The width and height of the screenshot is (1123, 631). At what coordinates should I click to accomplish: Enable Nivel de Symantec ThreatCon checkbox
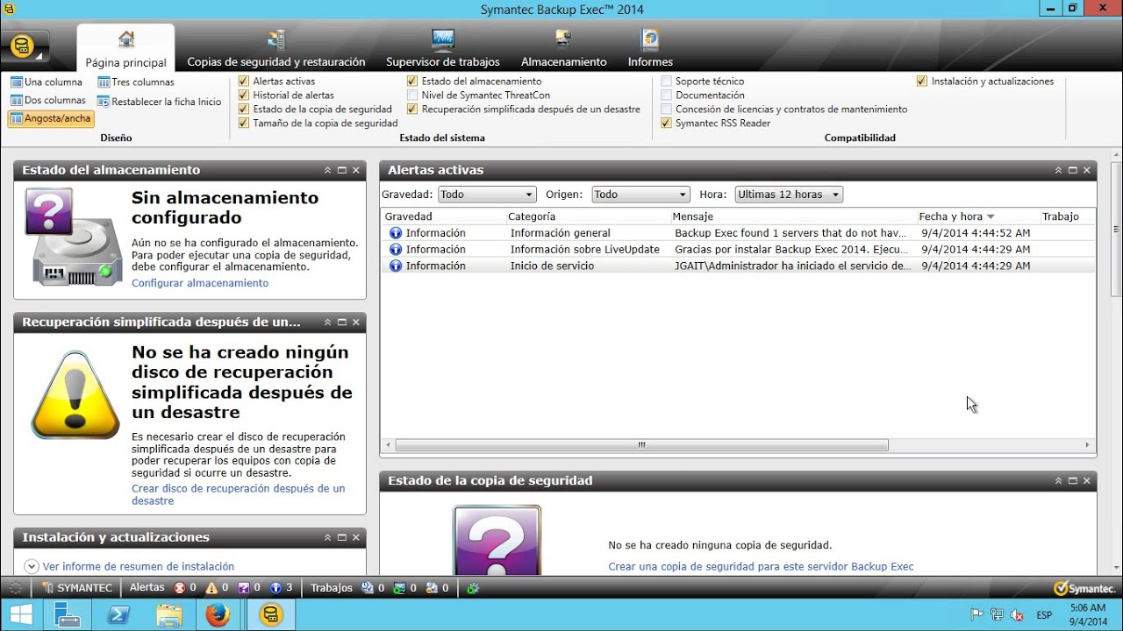[412, 96]
